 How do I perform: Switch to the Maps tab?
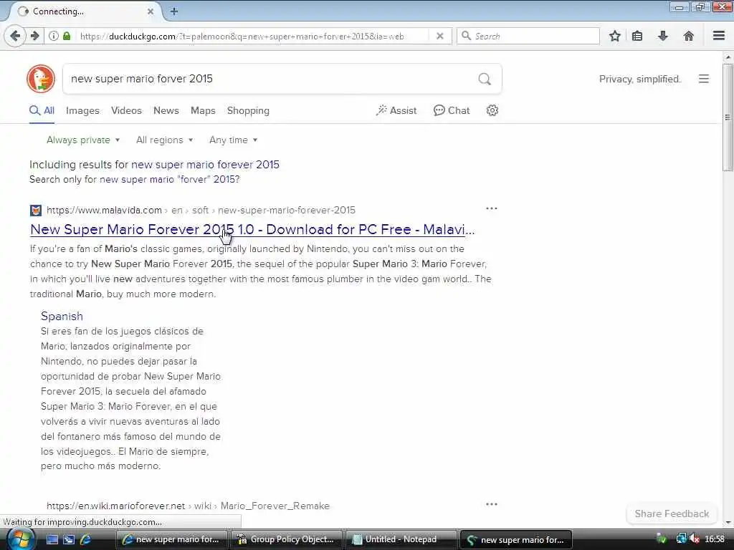coord(203,110)
